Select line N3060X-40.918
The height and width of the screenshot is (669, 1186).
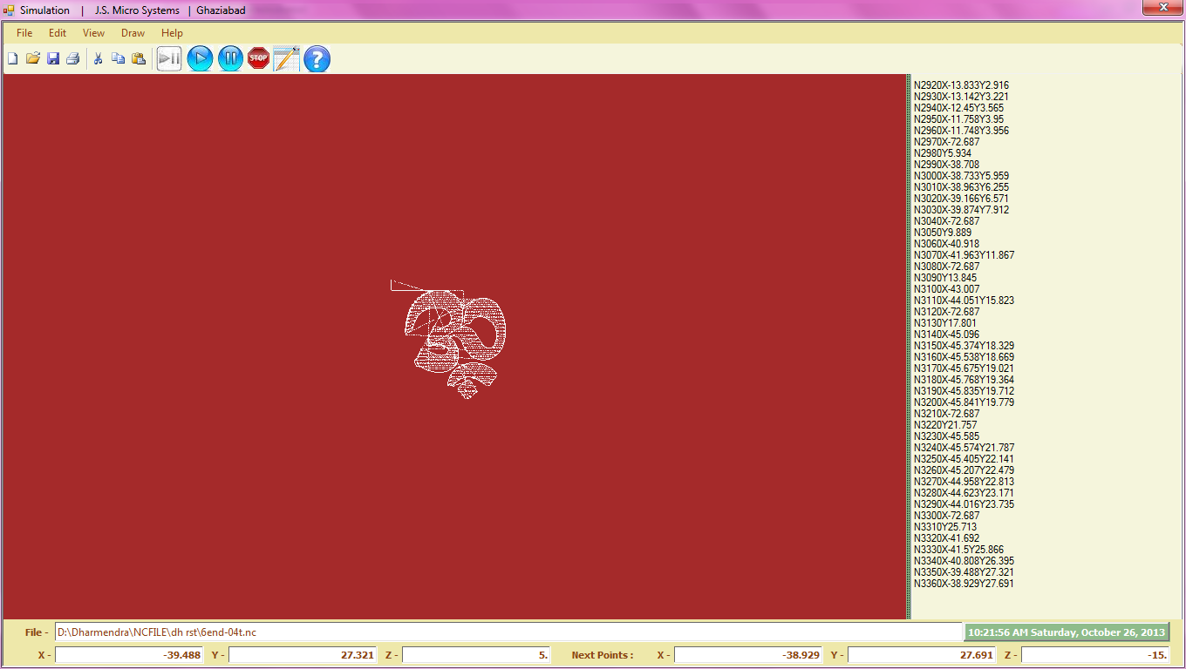coord(946,243)
